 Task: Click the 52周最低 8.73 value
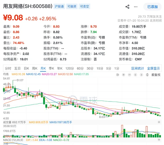[x=63, y=59]
